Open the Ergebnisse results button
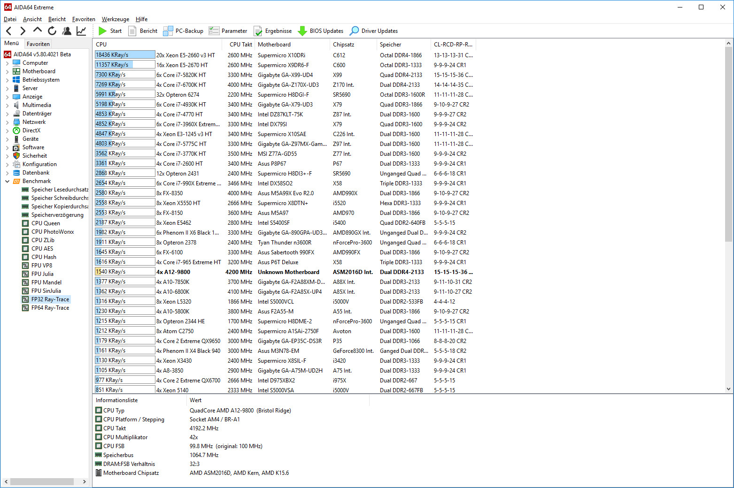The height and width of the screenshot is (488, 734). point(273,31)
